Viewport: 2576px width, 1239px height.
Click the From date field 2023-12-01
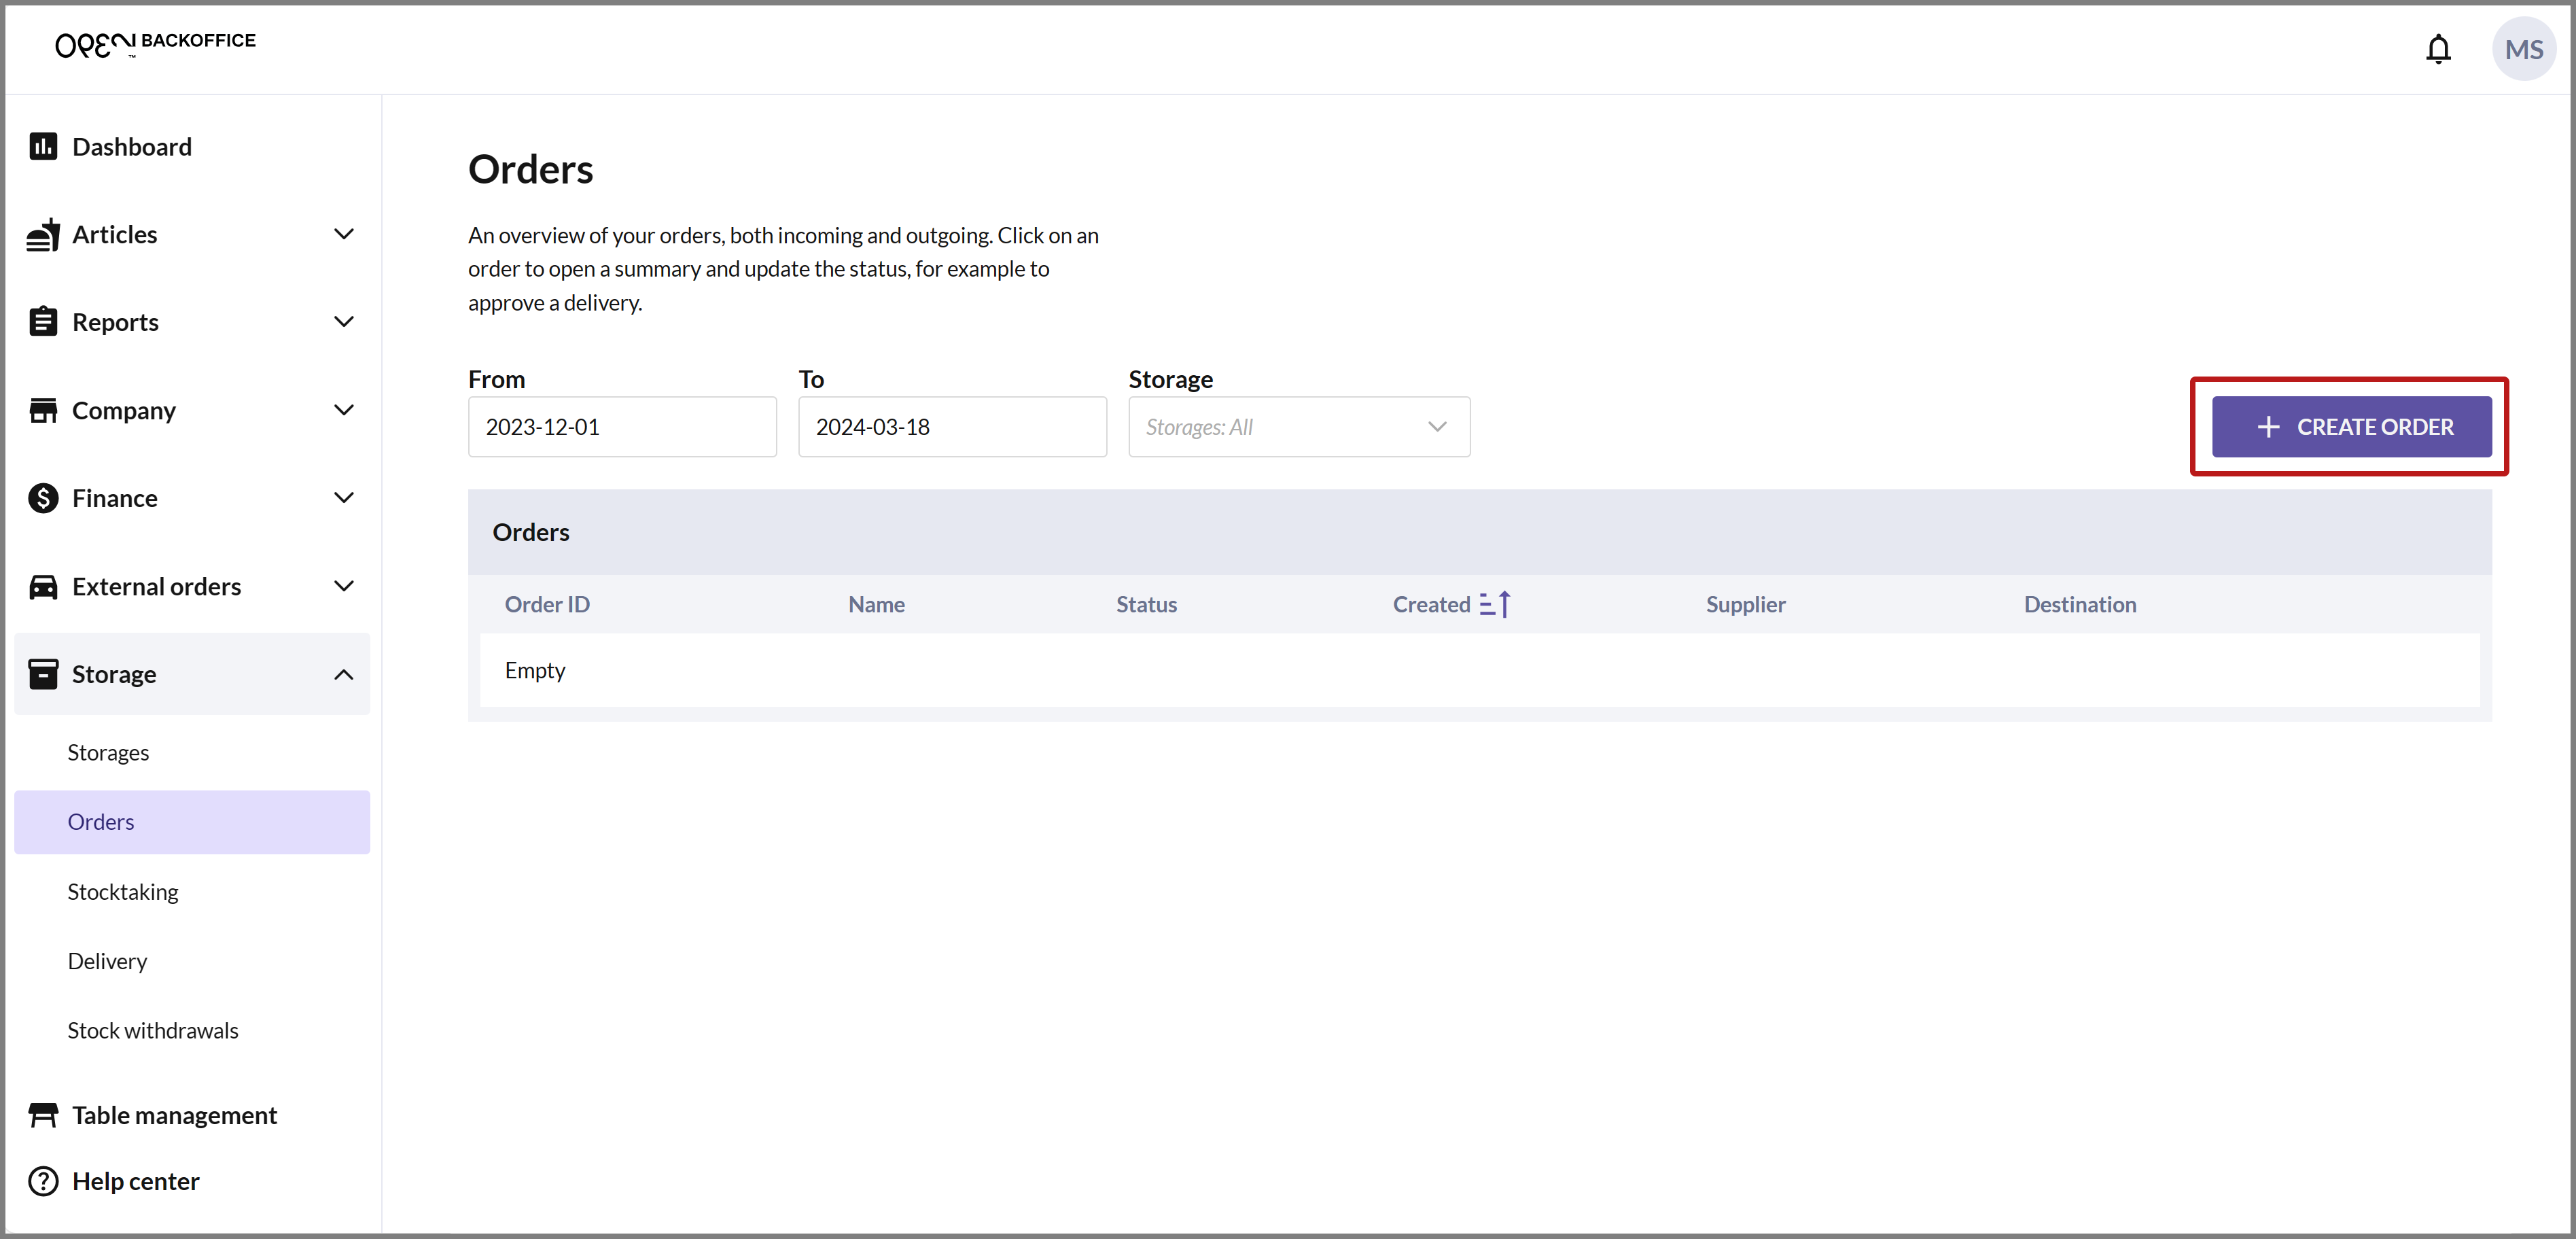[622, 427]
